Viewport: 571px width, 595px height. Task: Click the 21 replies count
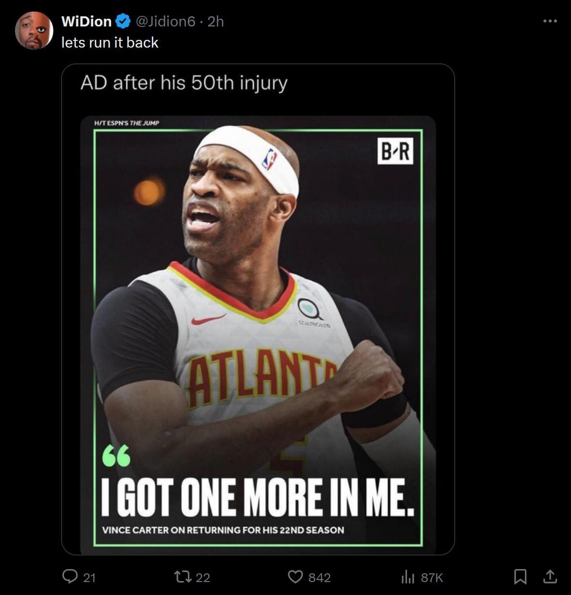[89, 577]
